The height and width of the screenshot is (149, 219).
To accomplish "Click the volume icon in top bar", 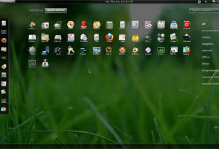I will (x=206, y=1).
